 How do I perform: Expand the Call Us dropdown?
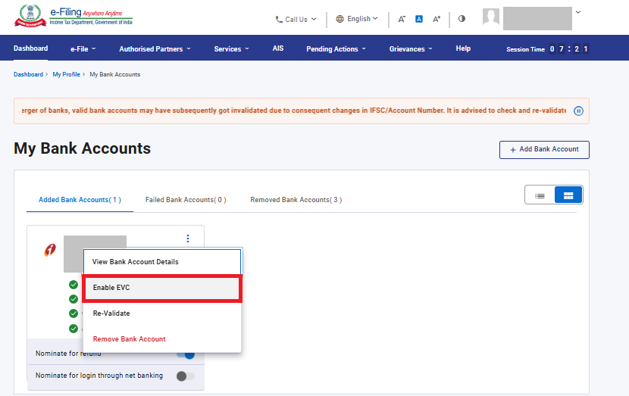pos(296,19)
